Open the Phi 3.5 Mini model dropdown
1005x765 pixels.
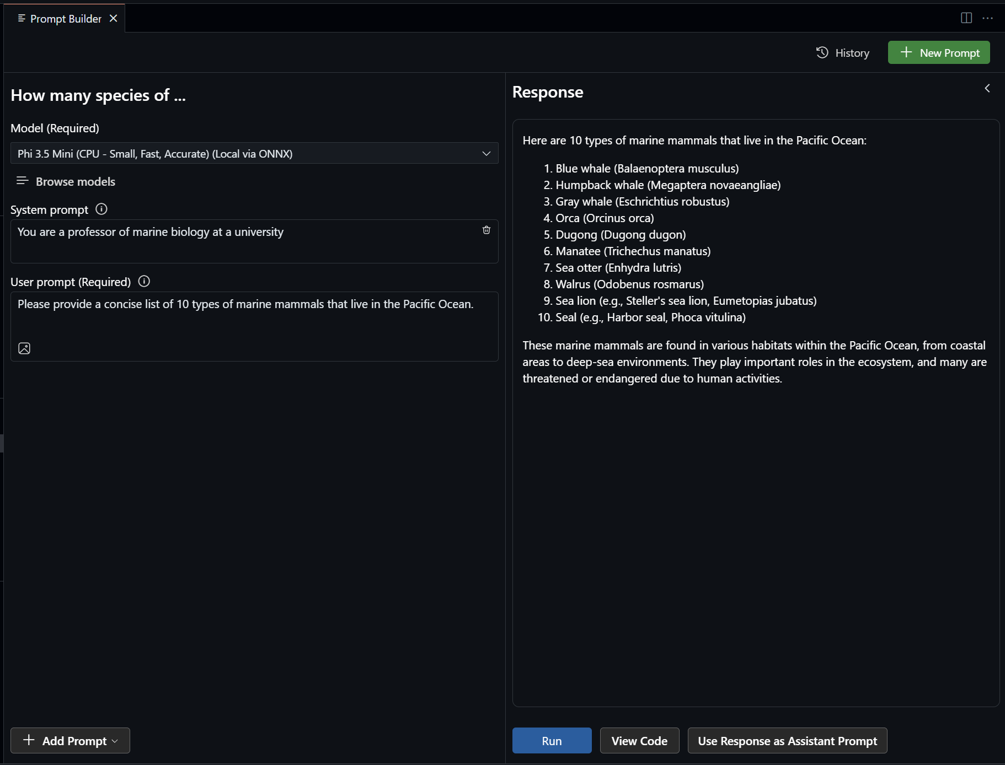pos(254,153)
